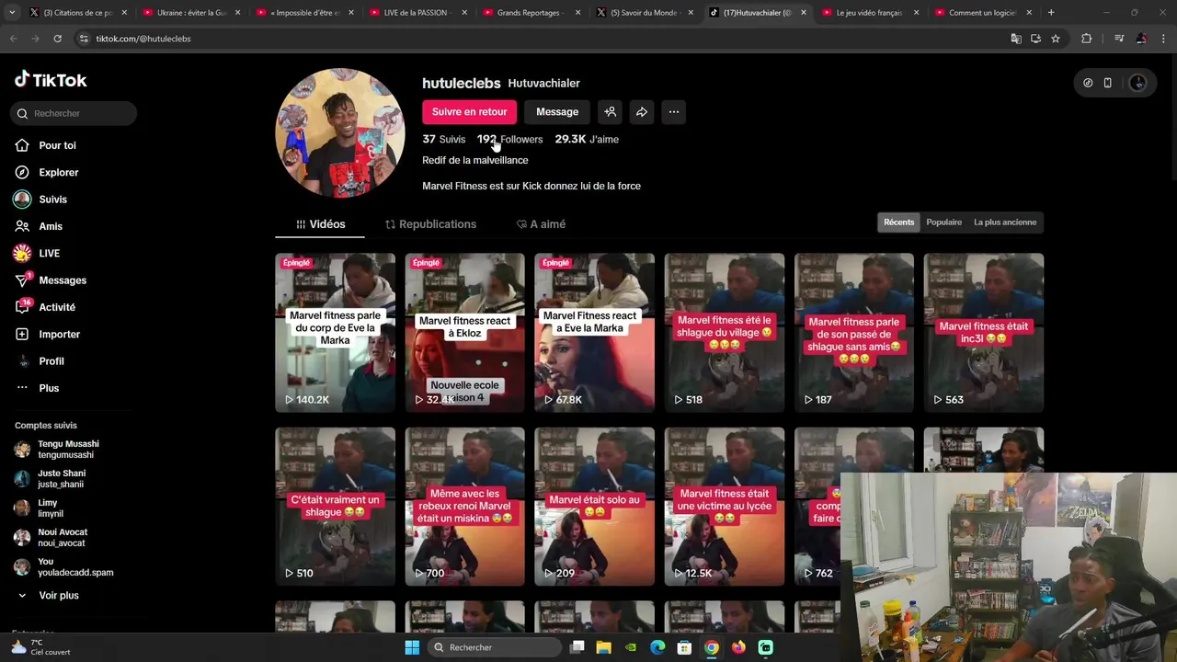Open the three-dots profile options
Viewport: 1177px width, 662px height.
tap(674, 112)
